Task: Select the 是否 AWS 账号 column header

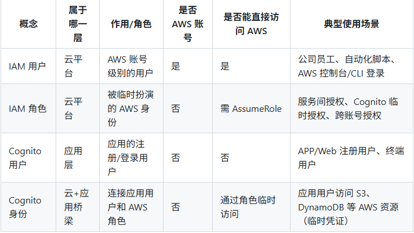Action: (187, 24)
